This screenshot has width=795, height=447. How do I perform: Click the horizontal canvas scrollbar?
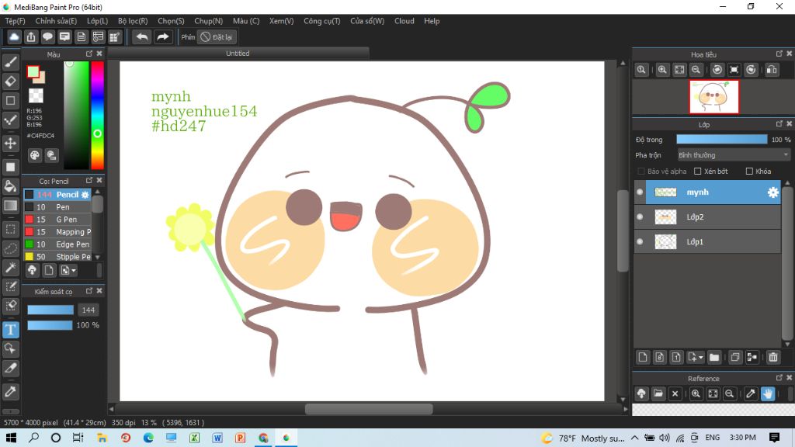[369, 409]
